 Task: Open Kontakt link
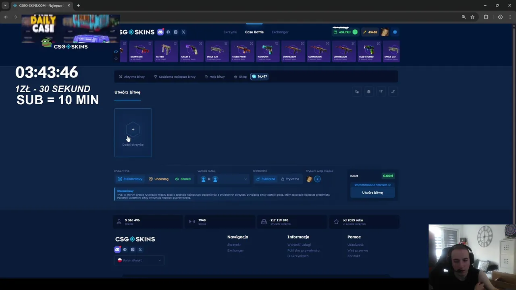click(x=354, y=256)
